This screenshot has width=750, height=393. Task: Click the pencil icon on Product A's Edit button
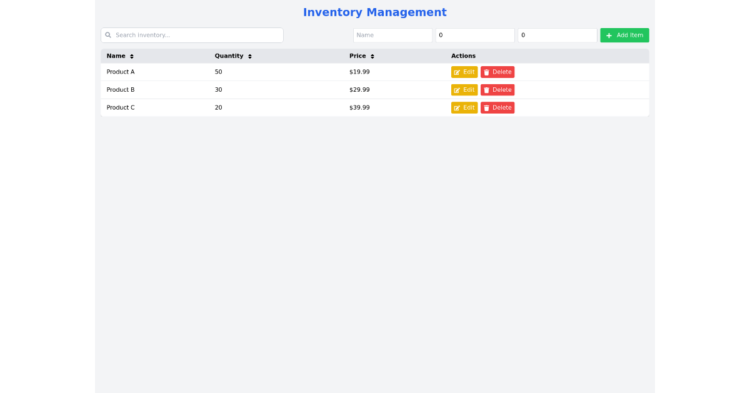tap(457, 72)
